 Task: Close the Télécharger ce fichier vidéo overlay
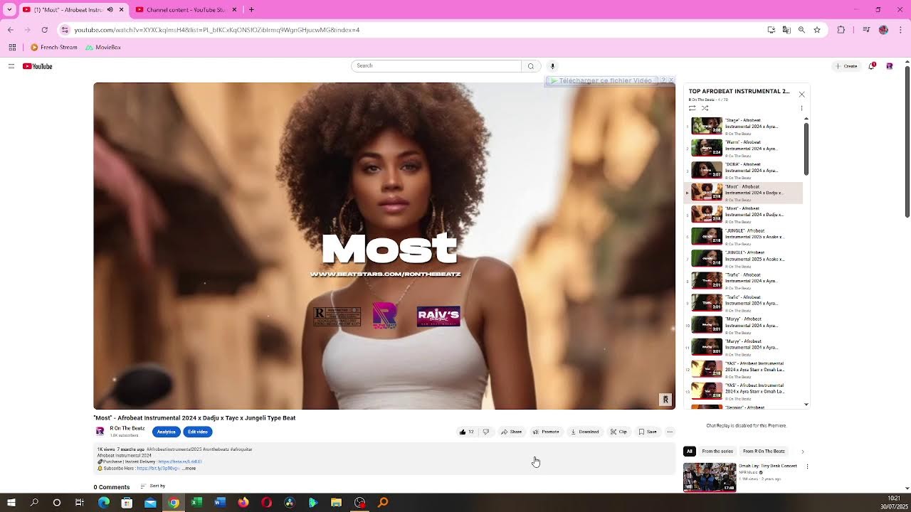pos(671,80)
